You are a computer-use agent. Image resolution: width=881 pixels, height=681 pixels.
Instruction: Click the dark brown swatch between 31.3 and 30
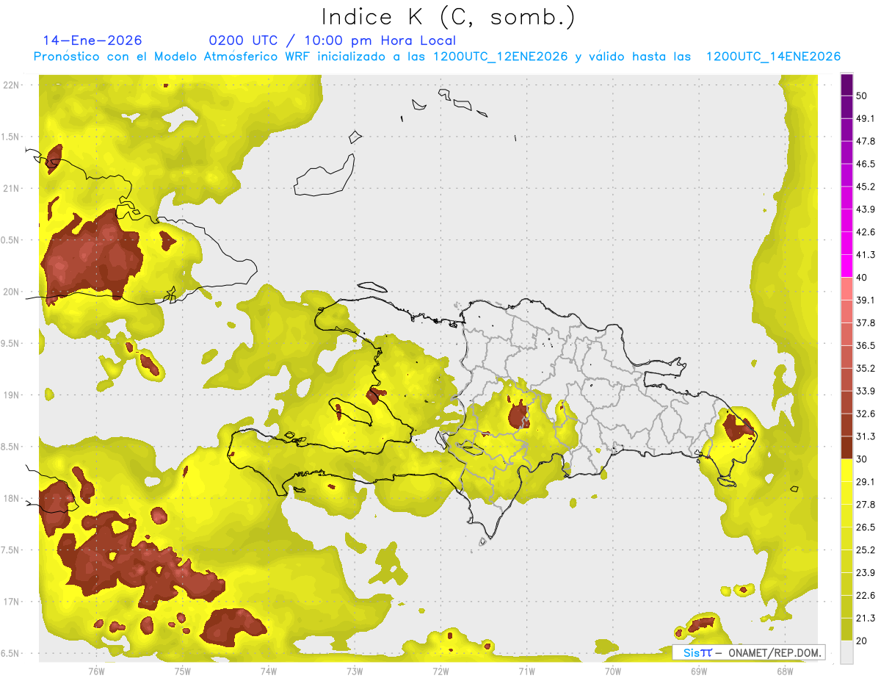pos(846,447)
